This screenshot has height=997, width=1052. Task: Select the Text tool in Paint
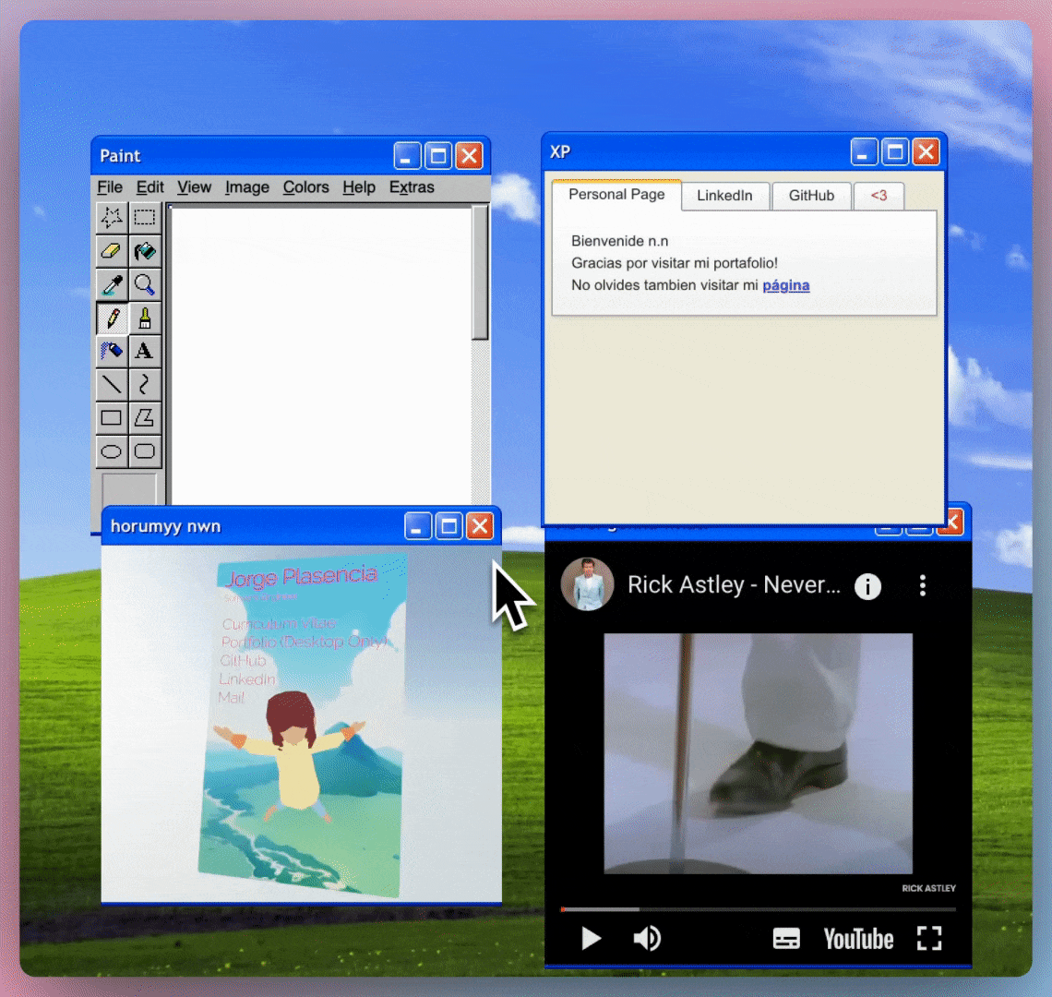click(144, 351)
